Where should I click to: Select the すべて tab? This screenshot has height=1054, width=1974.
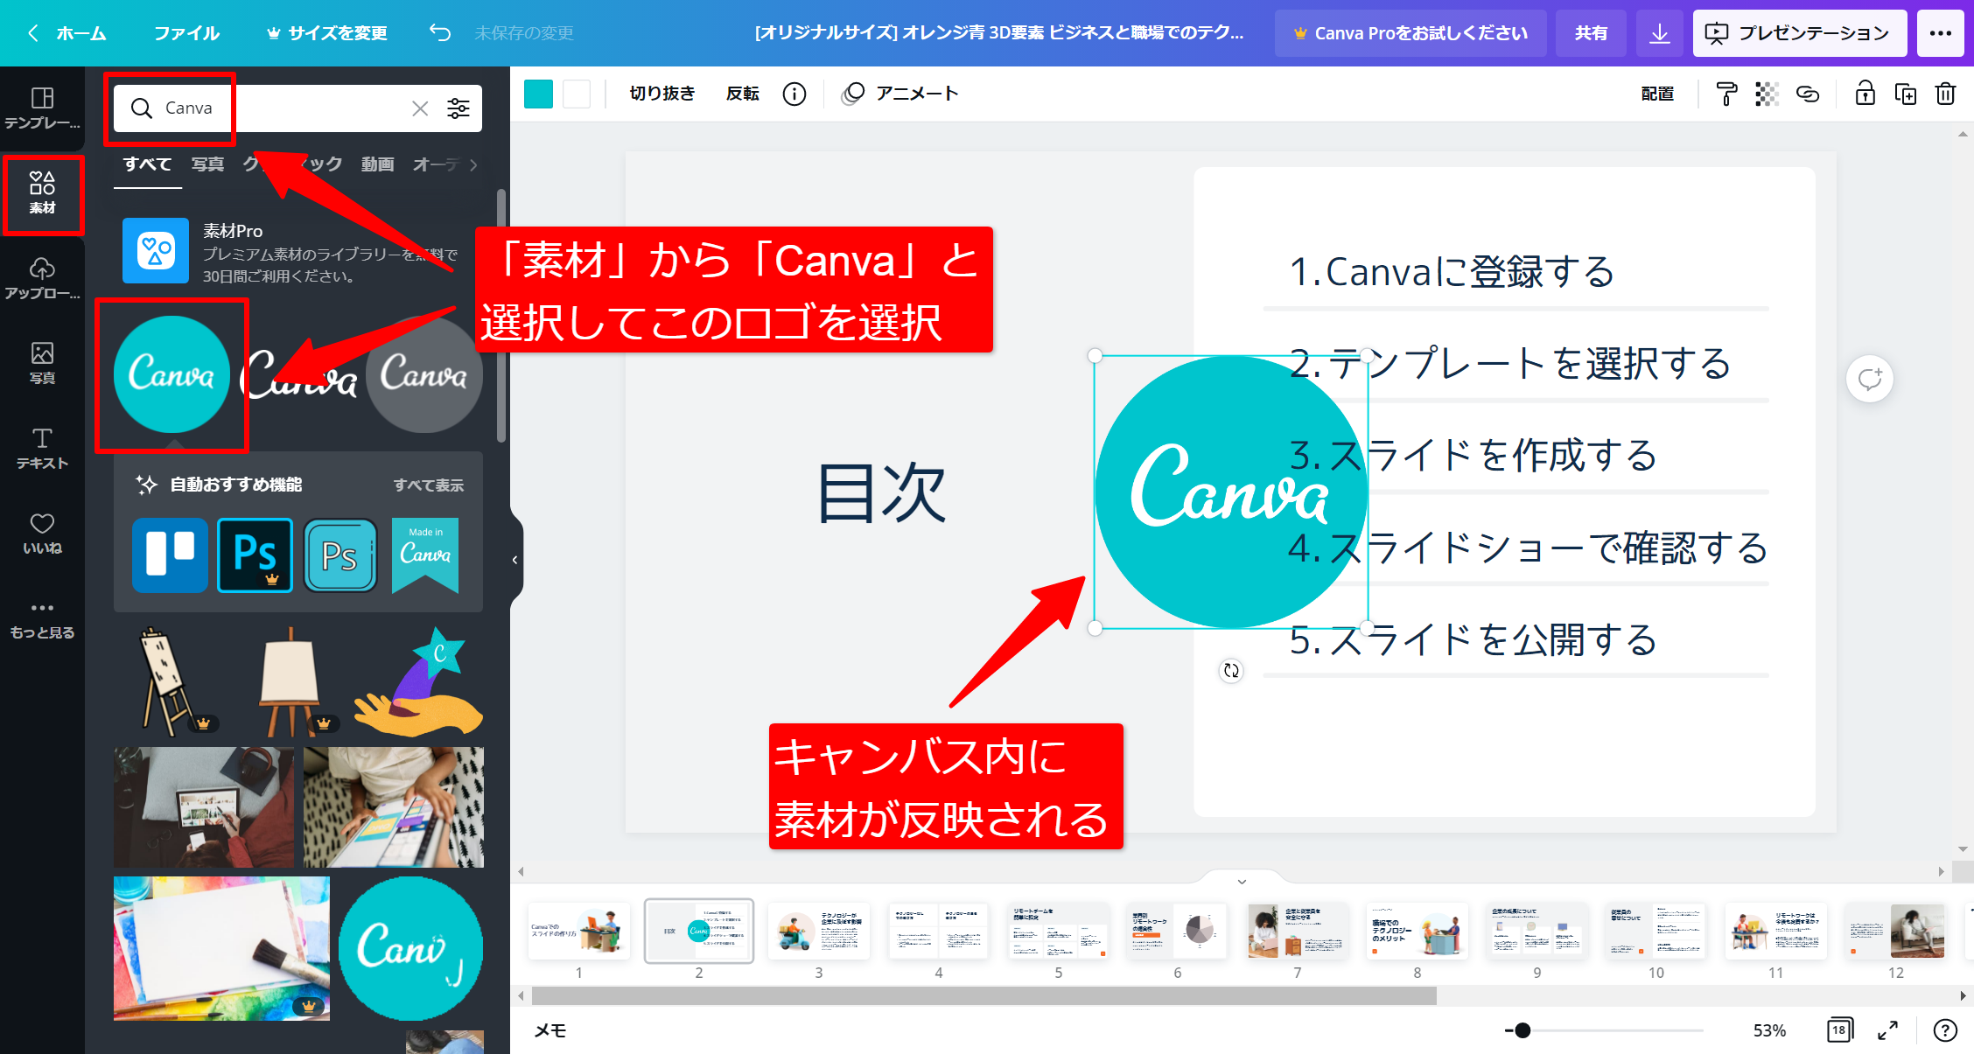click(x=147, y=164)
